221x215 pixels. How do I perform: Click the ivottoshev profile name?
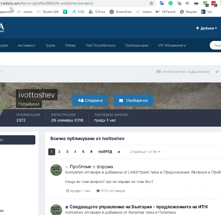tap(36, 95)
